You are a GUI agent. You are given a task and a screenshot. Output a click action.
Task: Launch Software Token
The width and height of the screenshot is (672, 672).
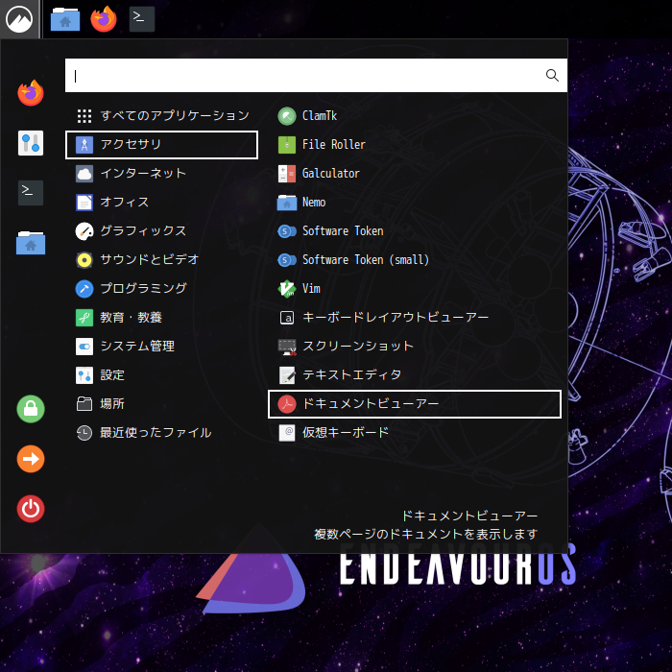pos(415,231)
